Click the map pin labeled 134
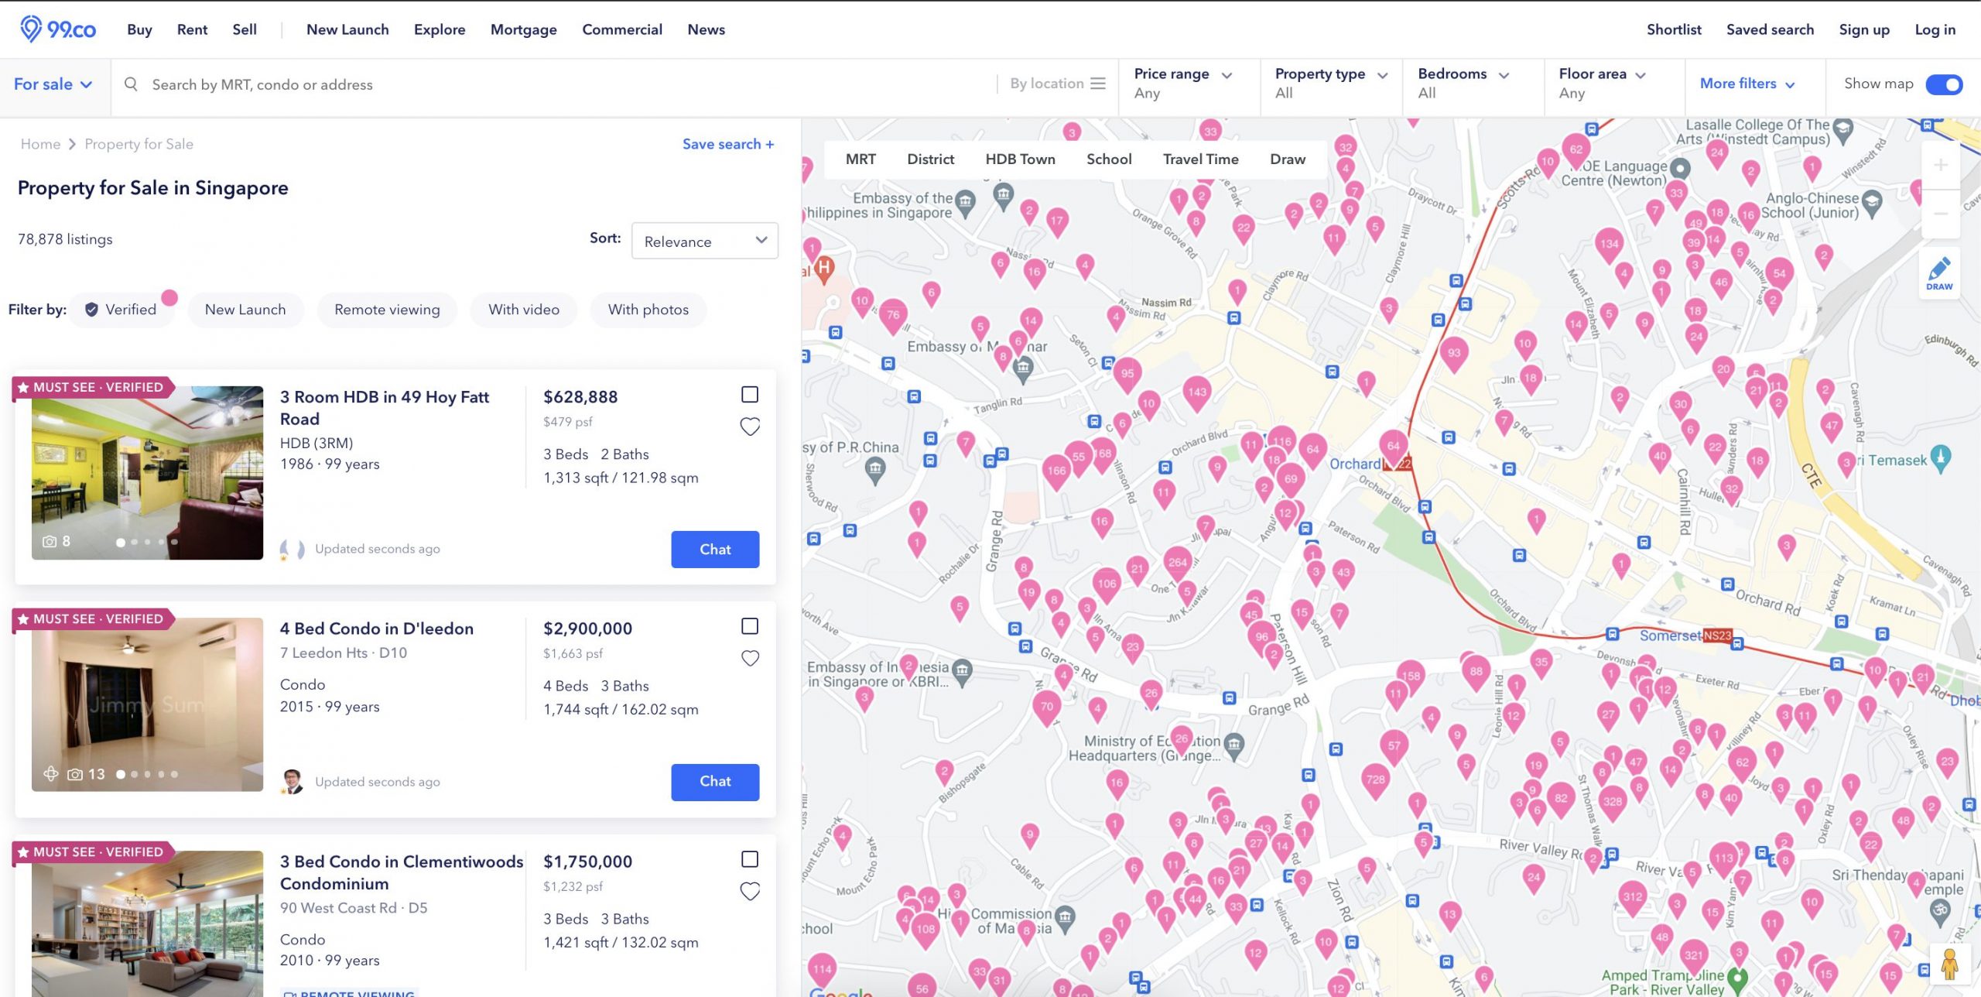Viewport: 1981px width, 997px height. (x=1609, y=245)
